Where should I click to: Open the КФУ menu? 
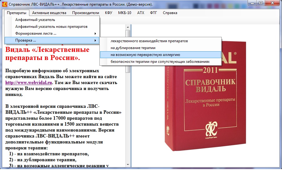point(108,13)
